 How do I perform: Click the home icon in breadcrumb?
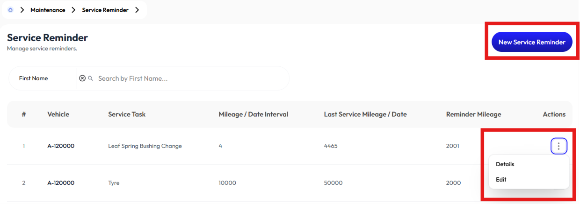10,10
